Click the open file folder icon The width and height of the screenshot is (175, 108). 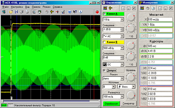tap(11, 12)
